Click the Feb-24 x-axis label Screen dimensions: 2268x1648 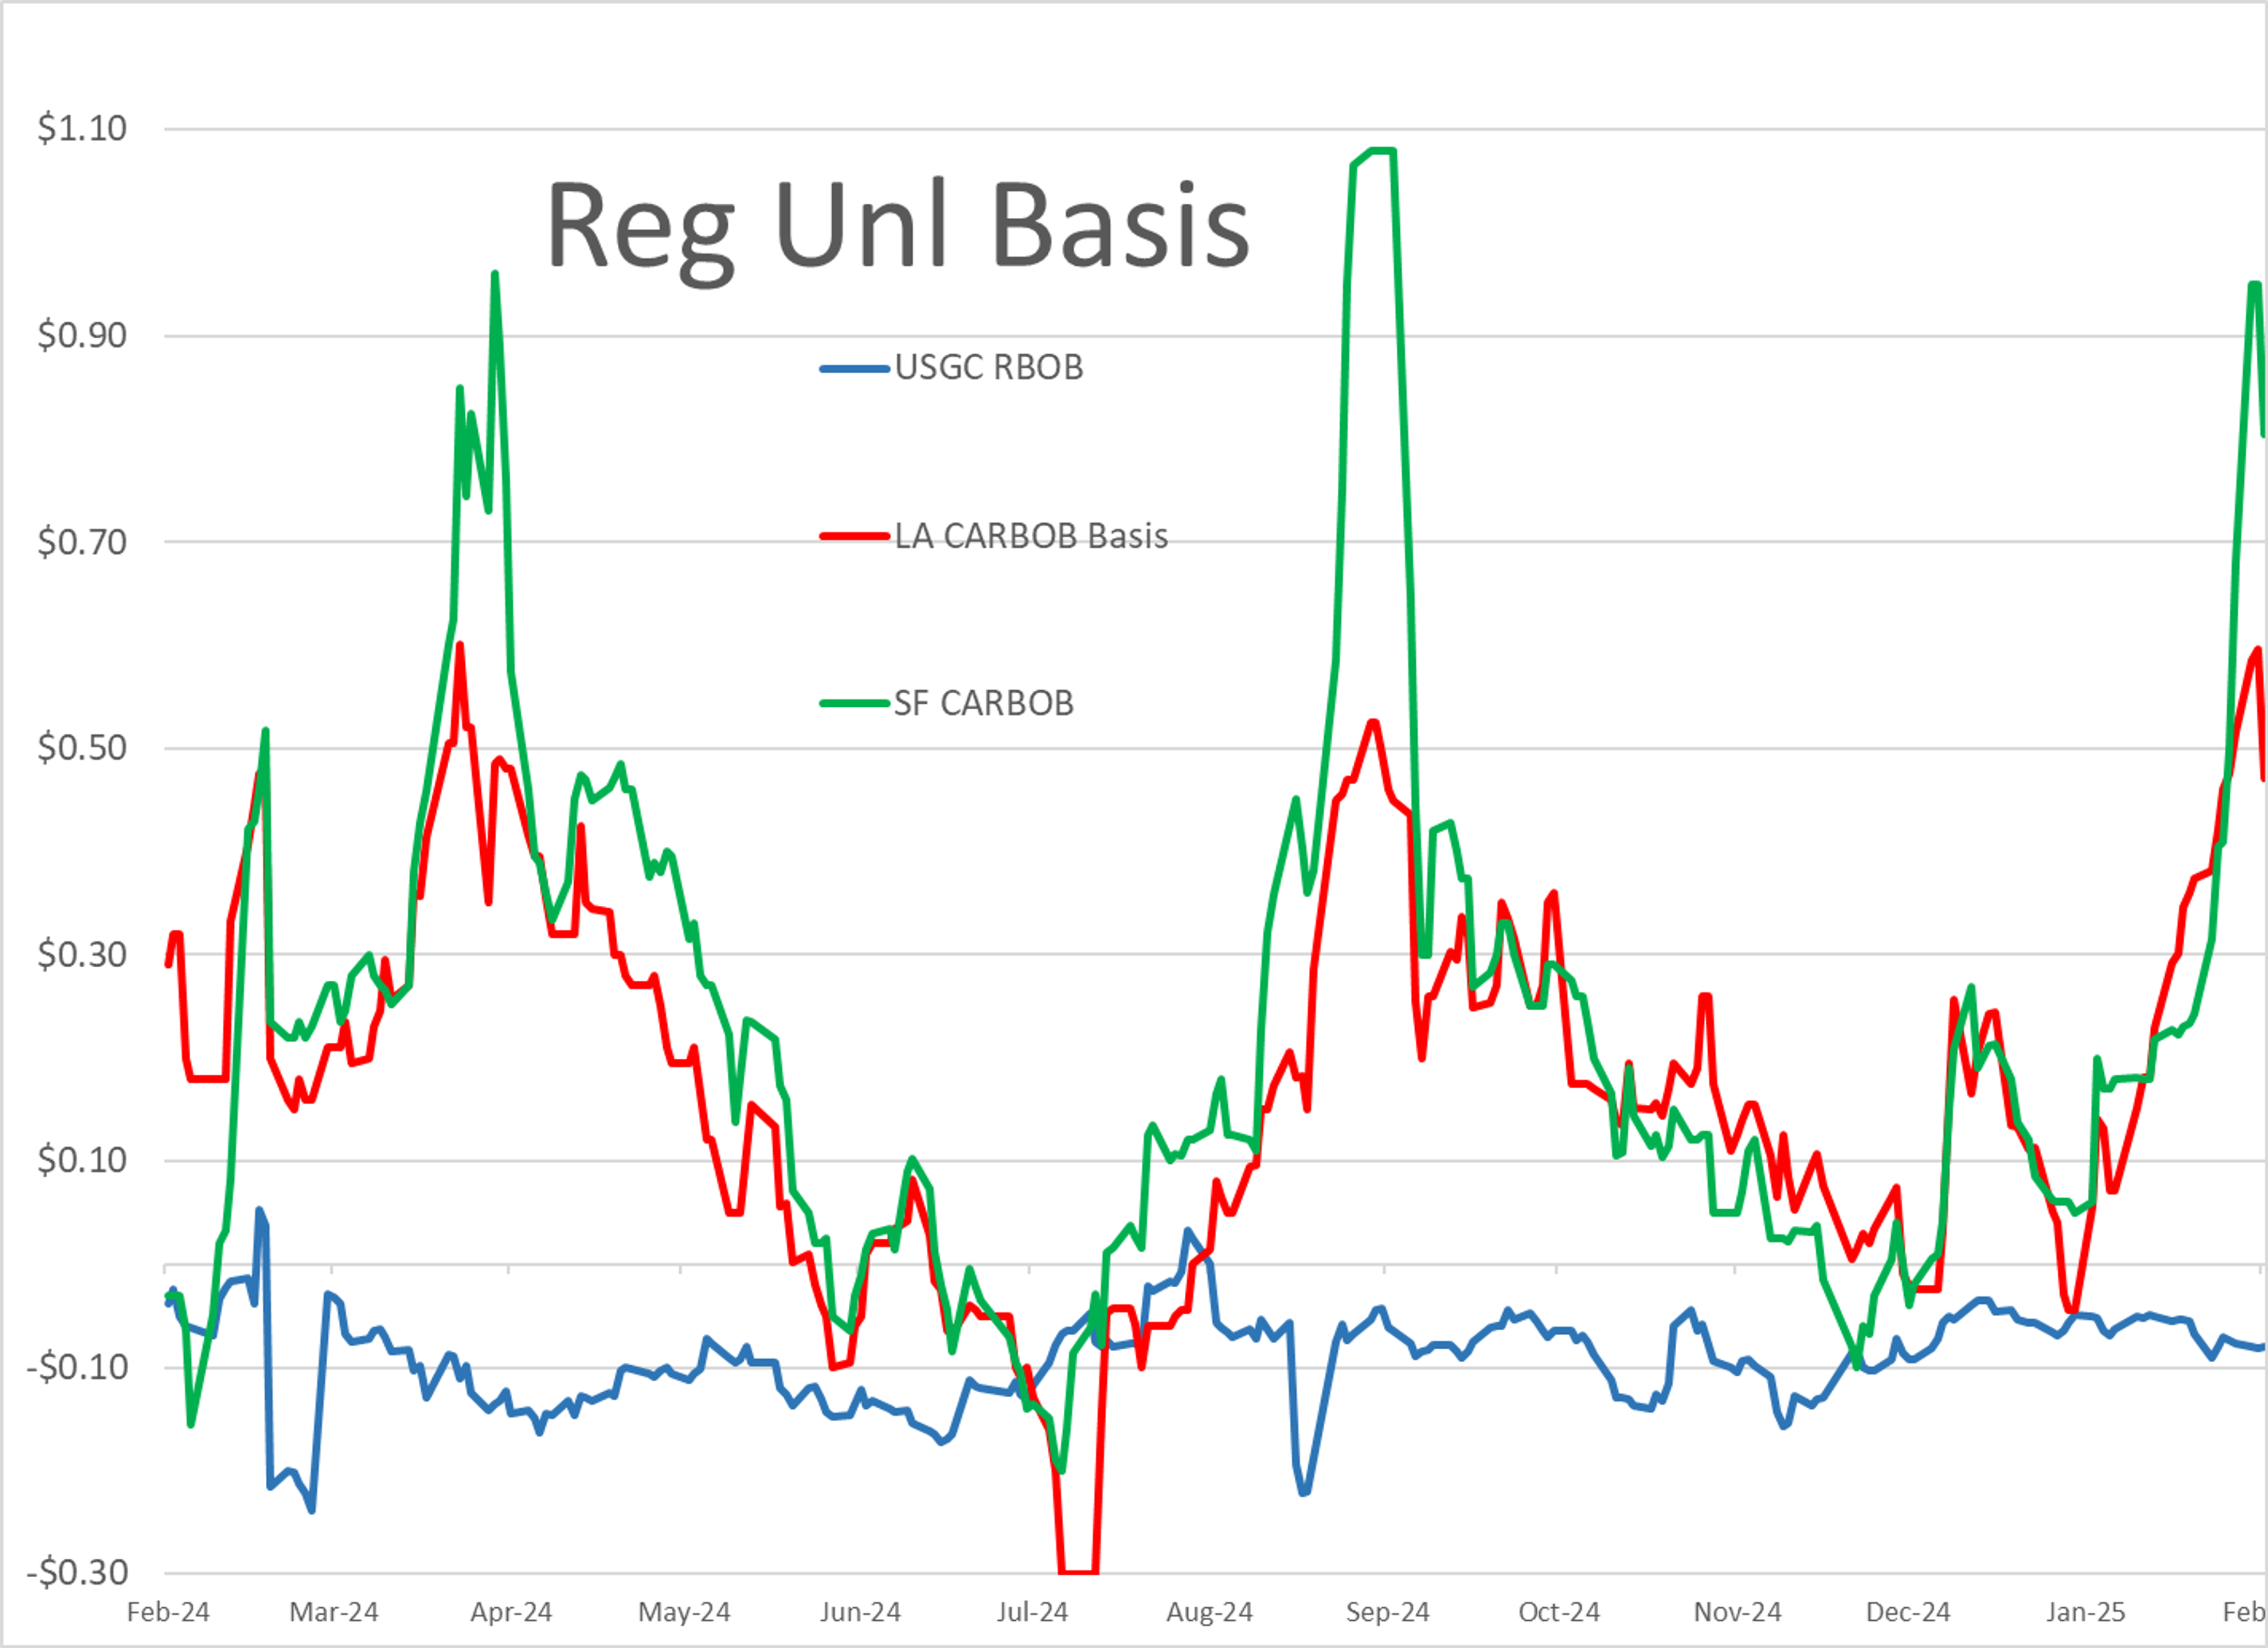(x=168, y=1612)
